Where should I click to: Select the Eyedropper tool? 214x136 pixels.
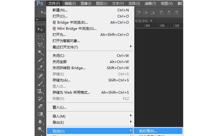40,68
